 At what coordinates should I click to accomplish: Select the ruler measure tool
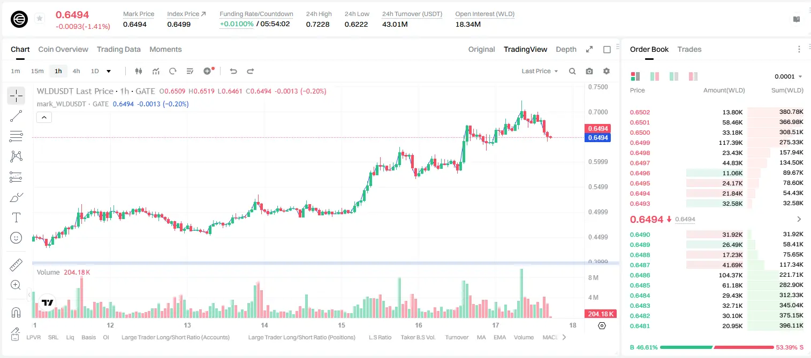click(x=16, y=265)
